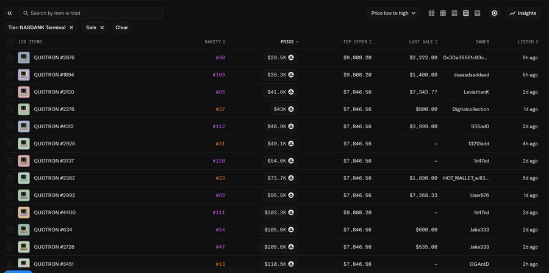This screenshot has height=273, width=549.
Task: Sort by the Price column header
Action: tap(290, 42)
